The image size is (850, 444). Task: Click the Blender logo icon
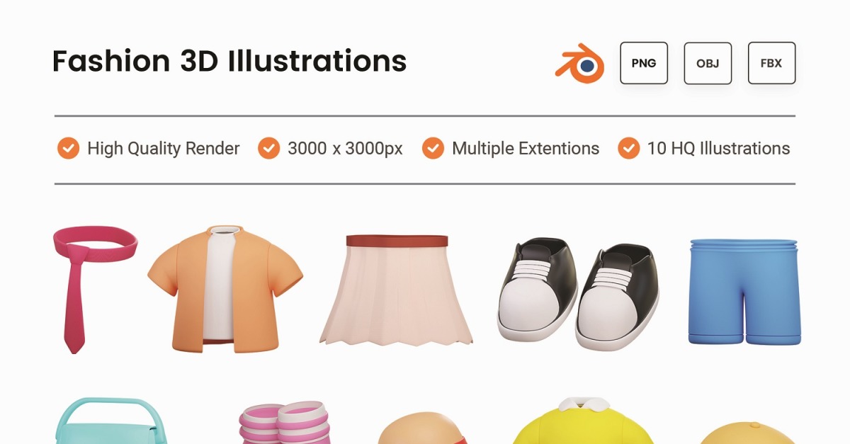[x=579, y=64]
